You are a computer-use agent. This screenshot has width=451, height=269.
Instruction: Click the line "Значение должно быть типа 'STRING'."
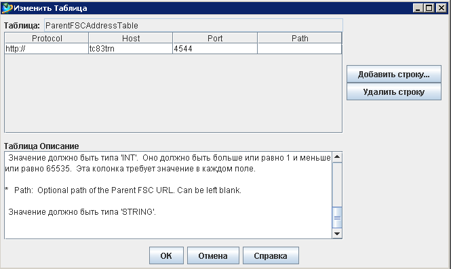82,212
